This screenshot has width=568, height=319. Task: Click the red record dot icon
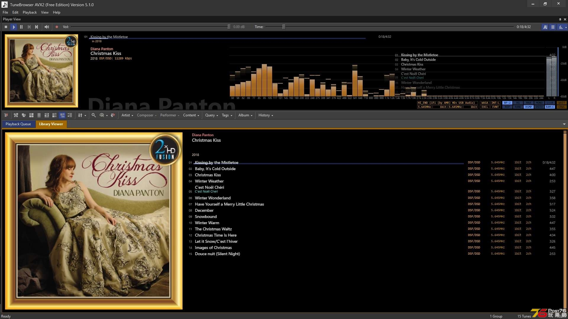click(x=57, y=27)
